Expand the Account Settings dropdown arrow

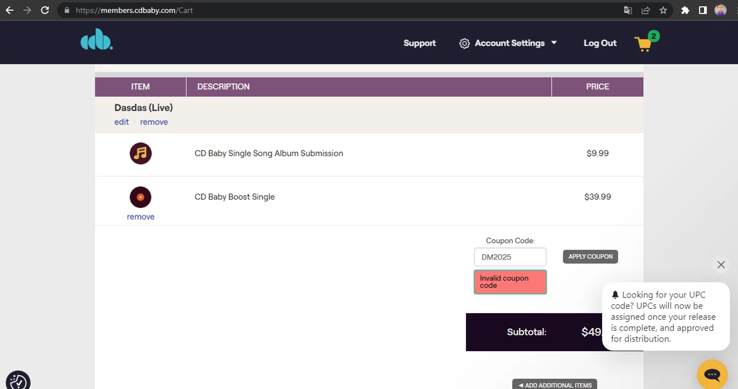tap(554, 43)
